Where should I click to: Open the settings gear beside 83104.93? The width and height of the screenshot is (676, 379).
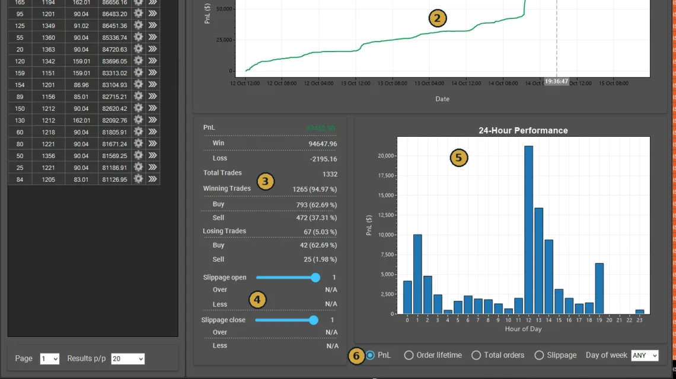138,85
